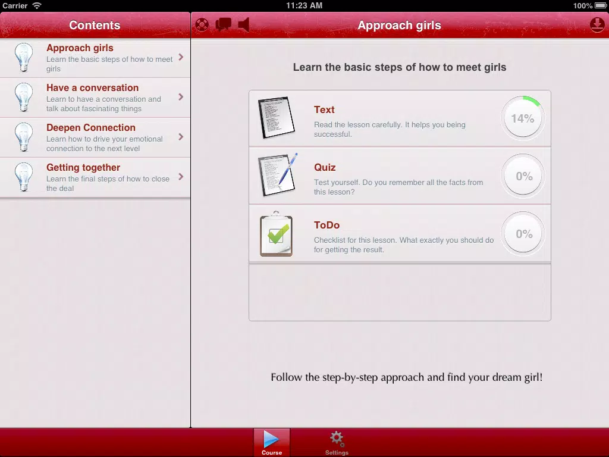Screen dimensions: 609x457
Task: Tap the megaphone speaker icon in header
Action: (x=243, y=25)
